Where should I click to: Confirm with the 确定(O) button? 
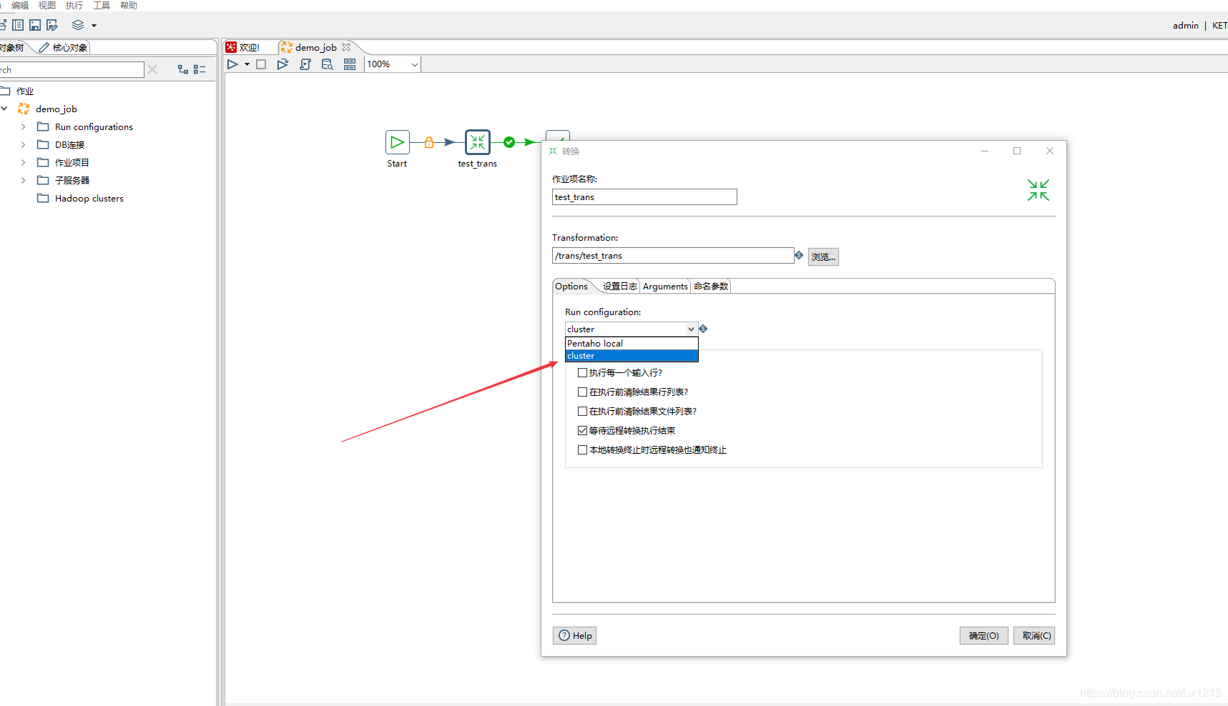point(984,636)
